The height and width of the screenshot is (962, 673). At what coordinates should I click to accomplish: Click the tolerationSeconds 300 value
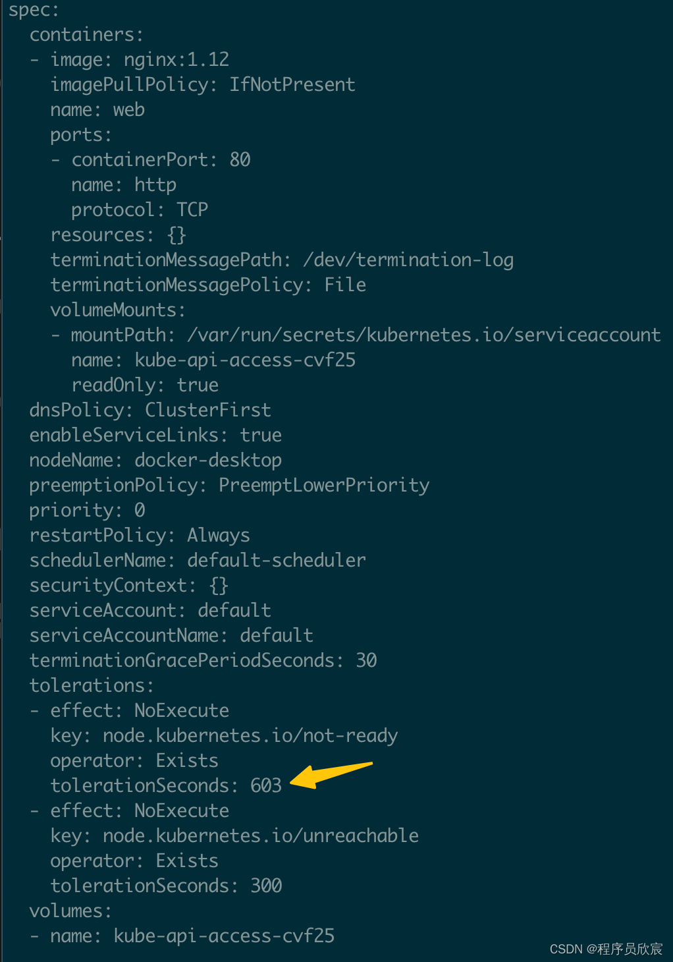pos(266,886)
